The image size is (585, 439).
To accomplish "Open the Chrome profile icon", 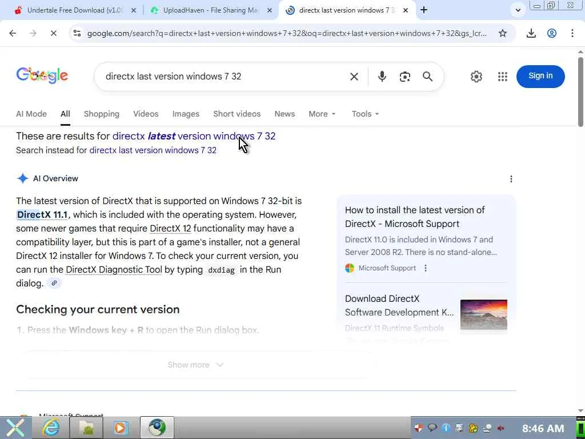I will [552, 33].
